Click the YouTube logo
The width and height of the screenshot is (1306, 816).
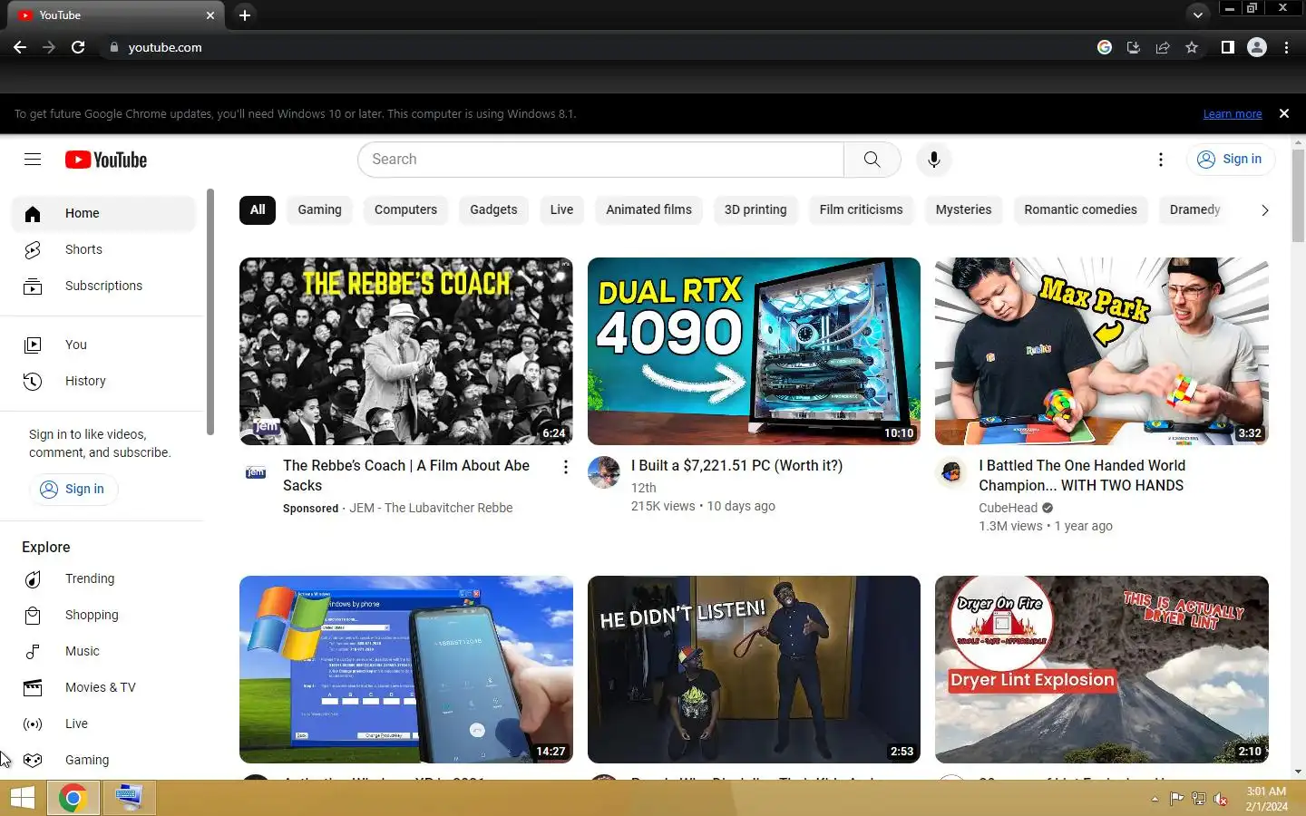(x=106, y=160)
